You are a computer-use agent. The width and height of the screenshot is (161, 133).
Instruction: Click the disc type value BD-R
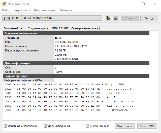(x=58, y=38)
